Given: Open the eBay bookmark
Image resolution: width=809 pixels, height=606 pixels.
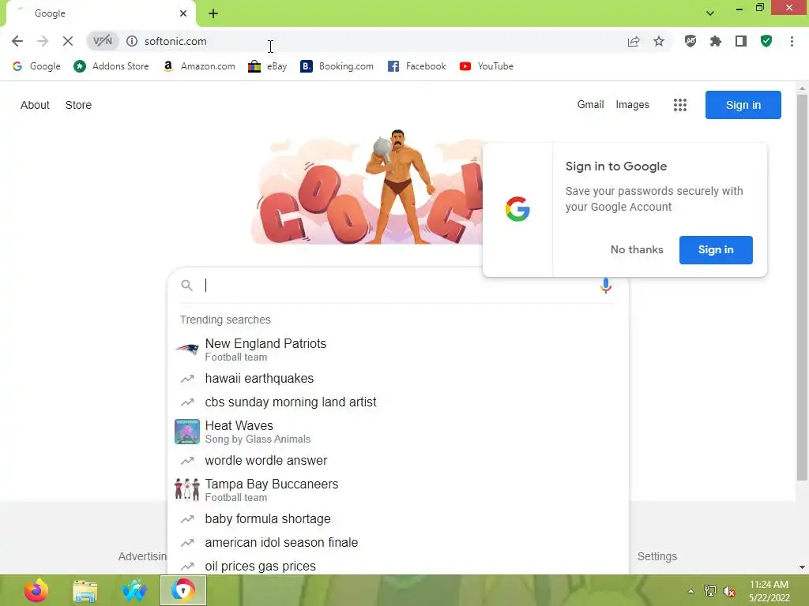Looking at the screenshot, I should click(x=267, y=66).
